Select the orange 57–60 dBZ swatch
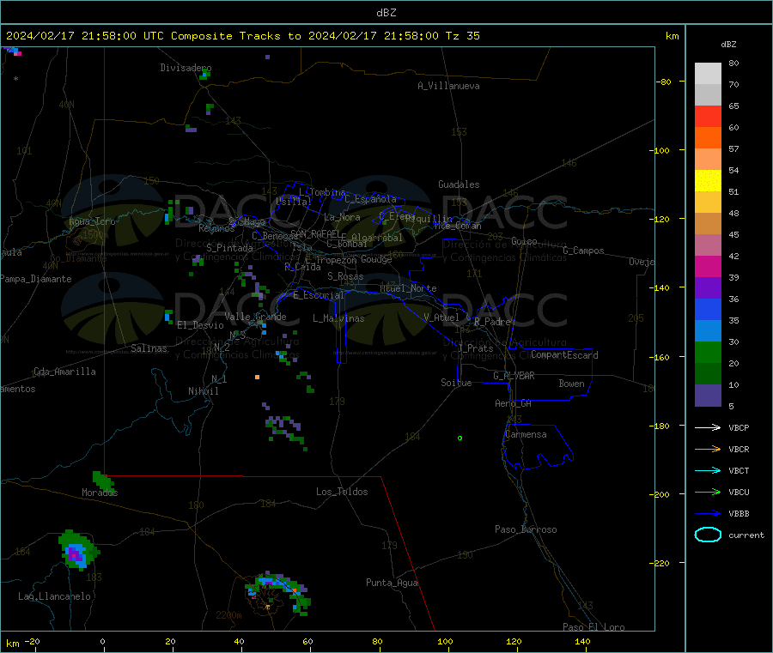The height and width of the screenshot is (653, 773). [x=708, y=138]
